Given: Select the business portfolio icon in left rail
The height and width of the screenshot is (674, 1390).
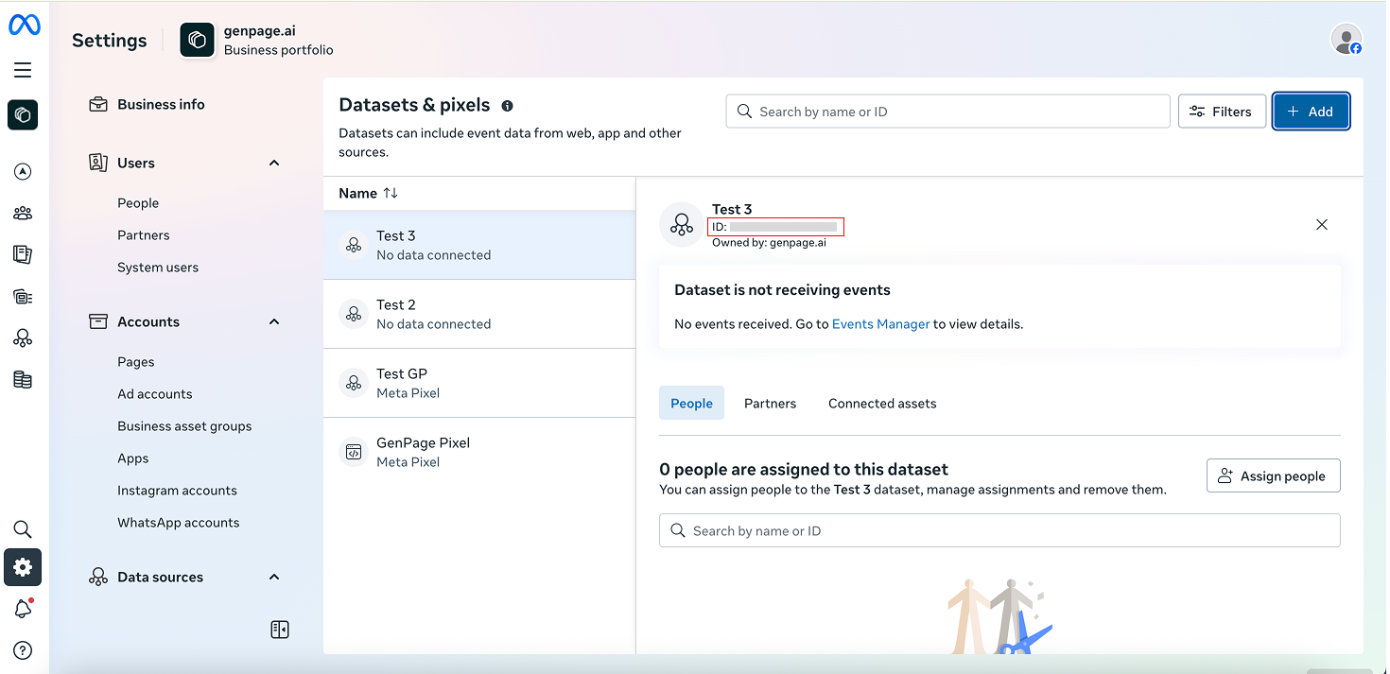Looking at the screenshot, I should click(x=23, y=115).
